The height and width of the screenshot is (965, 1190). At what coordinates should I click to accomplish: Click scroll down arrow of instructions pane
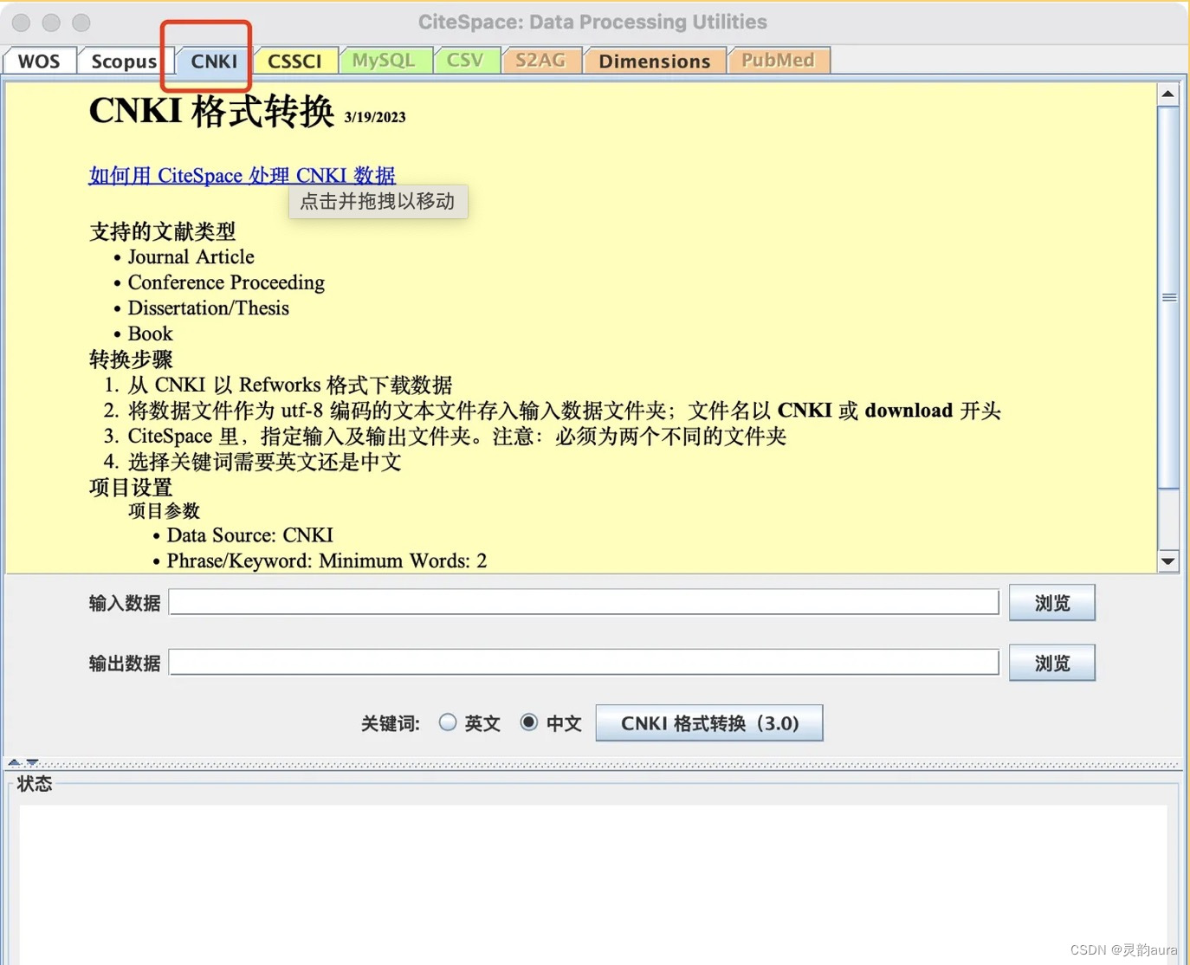coord(1167,561)
